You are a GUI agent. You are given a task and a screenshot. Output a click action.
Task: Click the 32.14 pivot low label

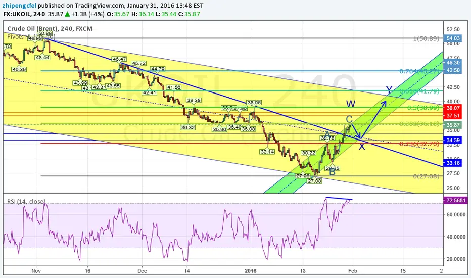267,152
